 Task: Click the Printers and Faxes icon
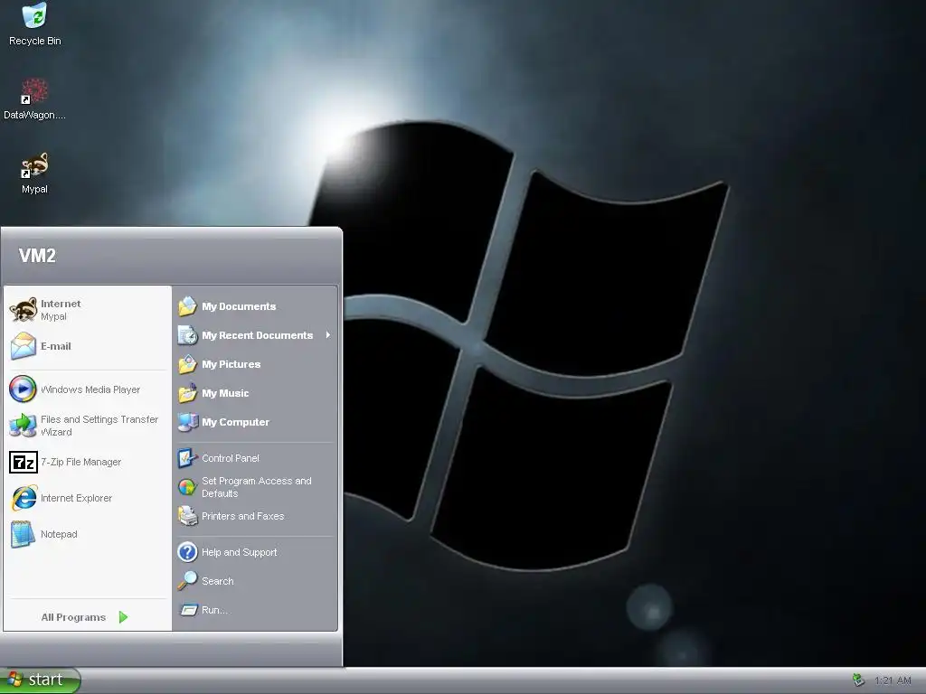coord(188,516)
